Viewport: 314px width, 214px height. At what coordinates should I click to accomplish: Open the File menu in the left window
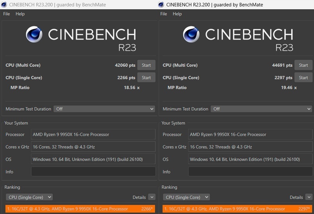pyautogui.click(x=7, y=14)
